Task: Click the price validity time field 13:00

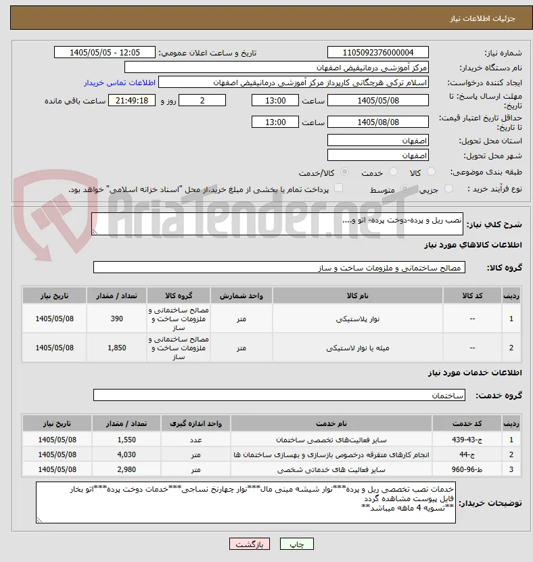Action: (275, 122)
